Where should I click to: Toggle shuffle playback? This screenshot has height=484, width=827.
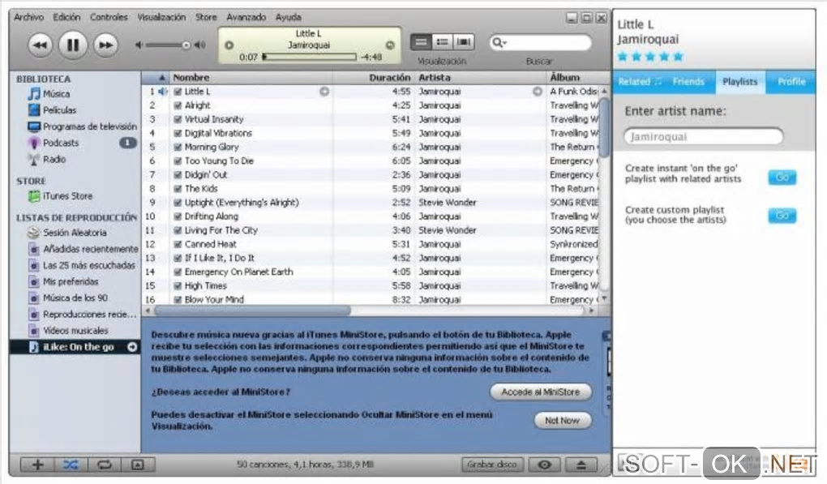pos(71,465)
